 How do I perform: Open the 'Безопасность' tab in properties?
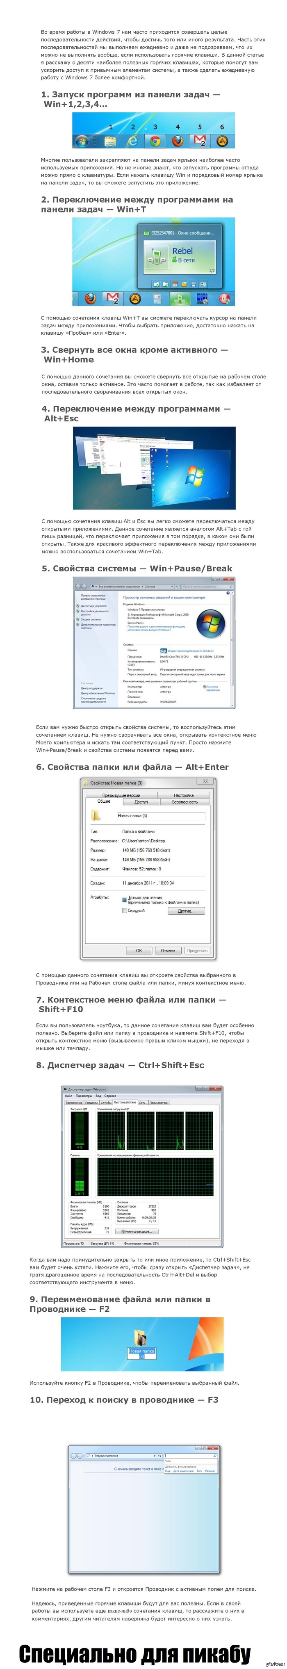[x=184, y=801]
